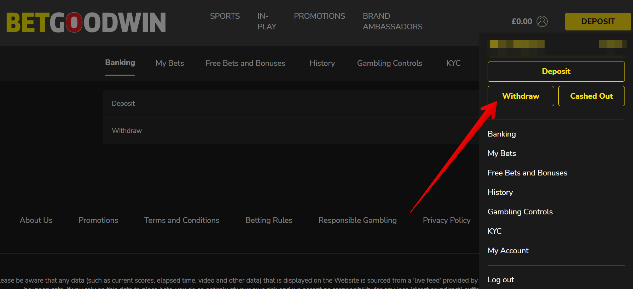
Task: Open My Account from the dropdown menu
Action: [x=508, y=251]
